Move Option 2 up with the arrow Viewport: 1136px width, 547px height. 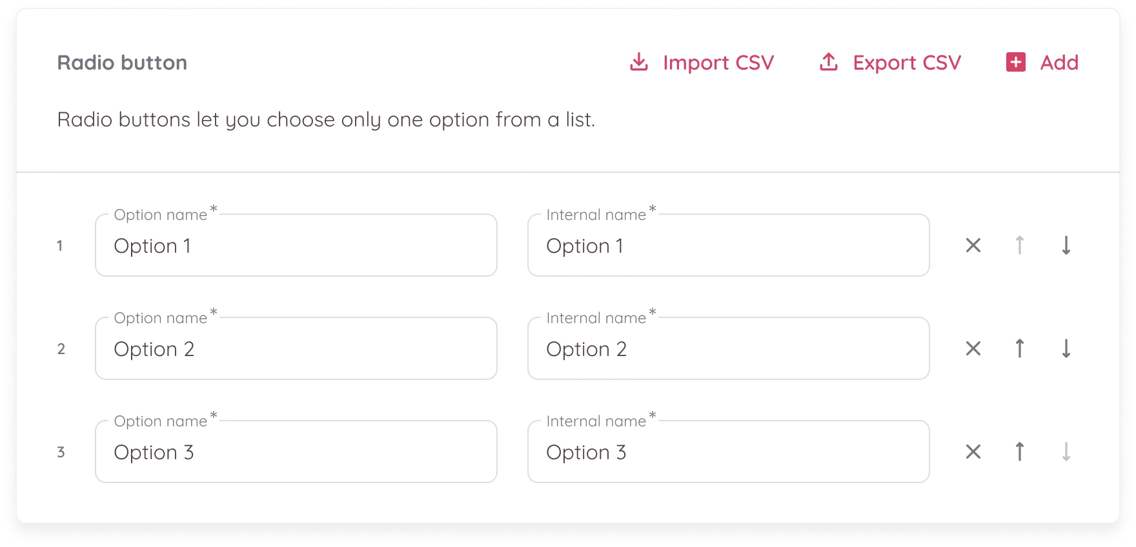click(1020, 348)
